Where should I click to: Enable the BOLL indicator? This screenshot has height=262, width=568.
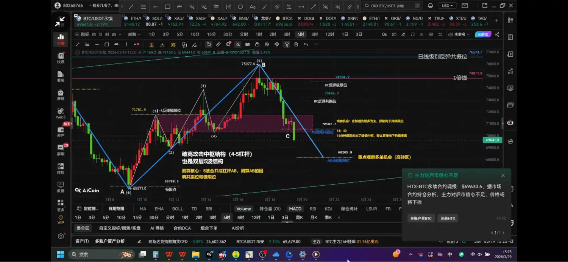coord(178,209)
